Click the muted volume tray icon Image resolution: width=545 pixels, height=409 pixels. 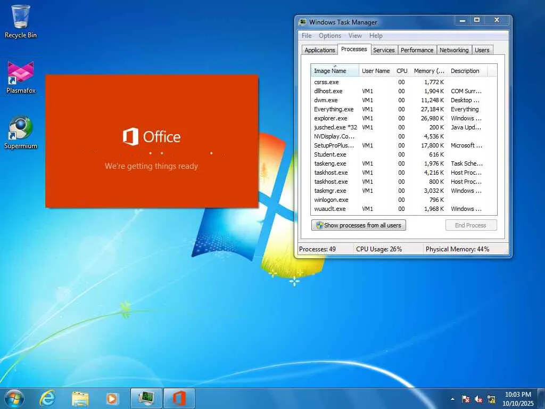tap(478, 399)
